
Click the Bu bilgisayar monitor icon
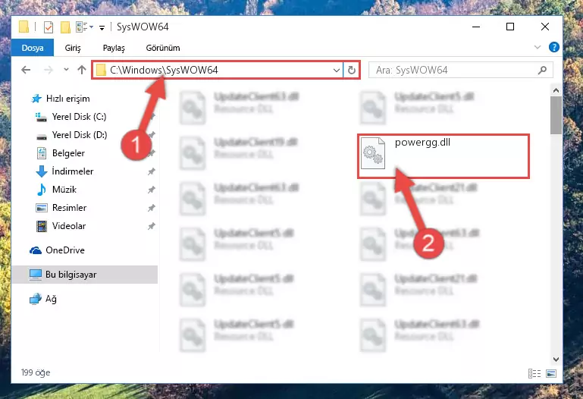pos(36,275)
